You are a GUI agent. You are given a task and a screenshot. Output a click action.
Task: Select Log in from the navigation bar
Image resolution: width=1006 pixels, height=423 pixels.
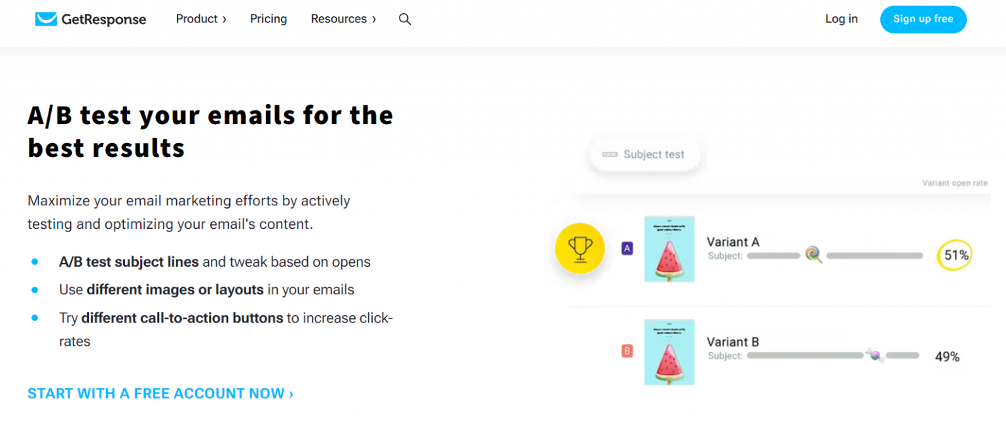(841, 19)
